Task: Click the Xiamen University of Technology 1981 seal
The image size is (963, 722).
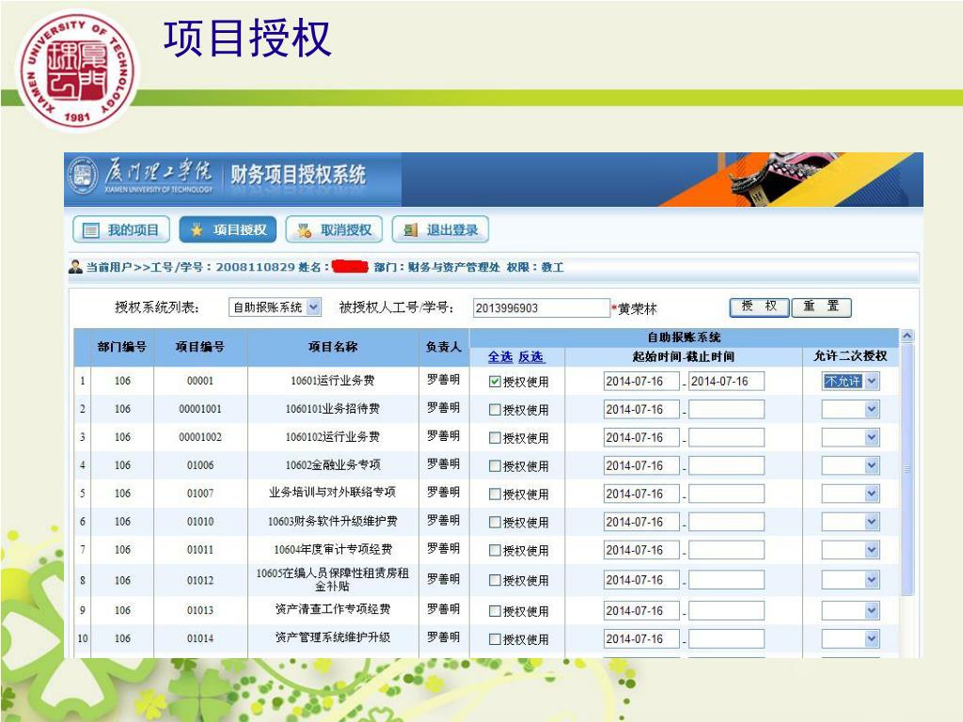Action: pyautogui.click(x=77, y=70)
